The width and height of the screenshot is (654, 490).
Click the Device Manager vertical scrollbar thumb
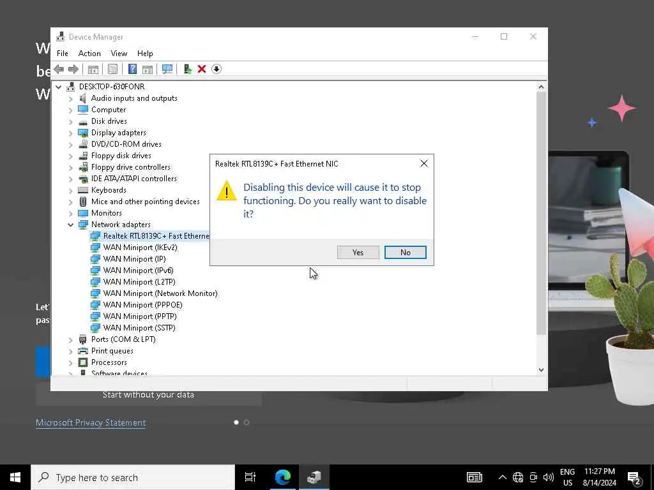click(x=541, y=213)
